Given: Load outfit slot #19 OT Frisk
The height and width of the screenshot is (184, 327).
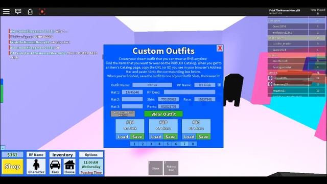Looking at the screenshot, I should (123, 136).
